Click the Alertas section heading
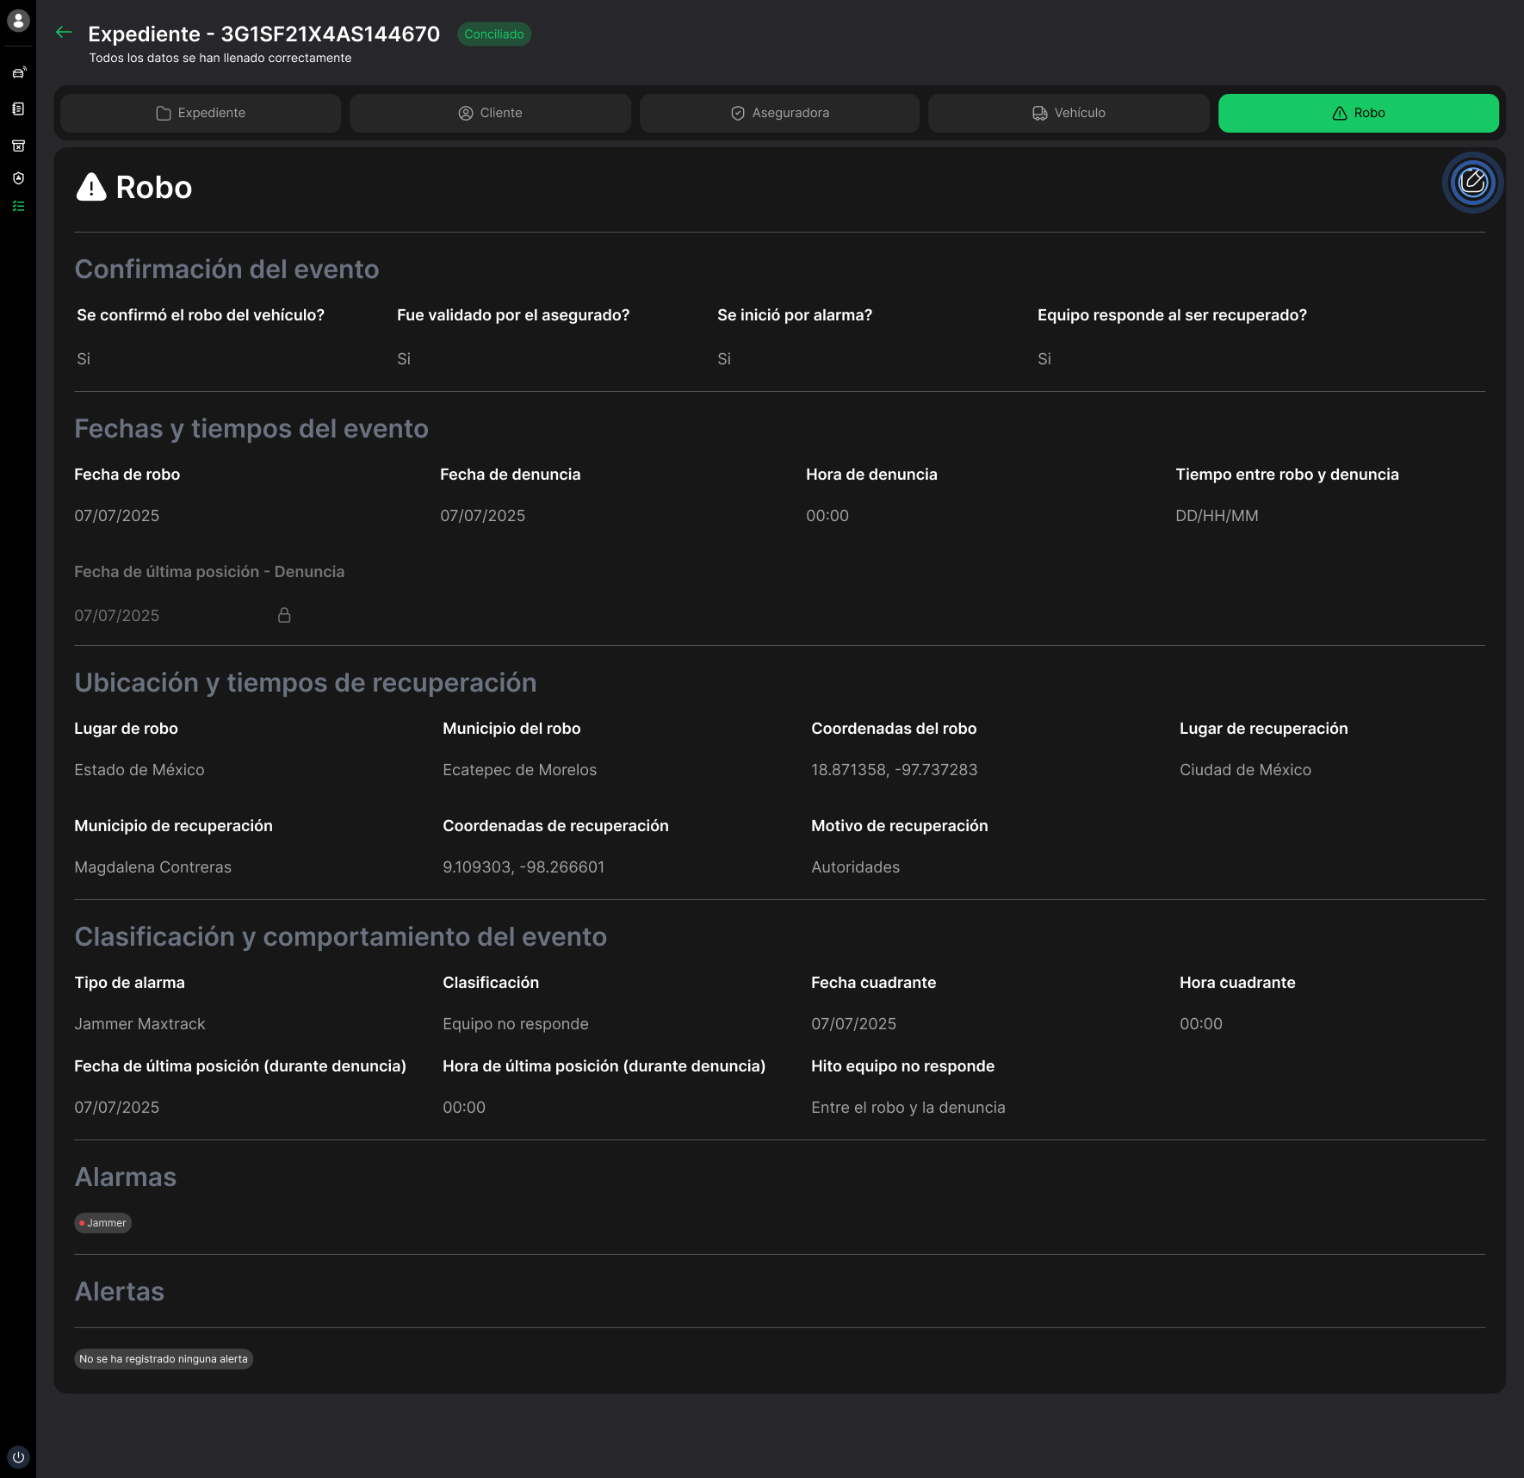The image size is (1524, 1478). (x=120, y=1292)
